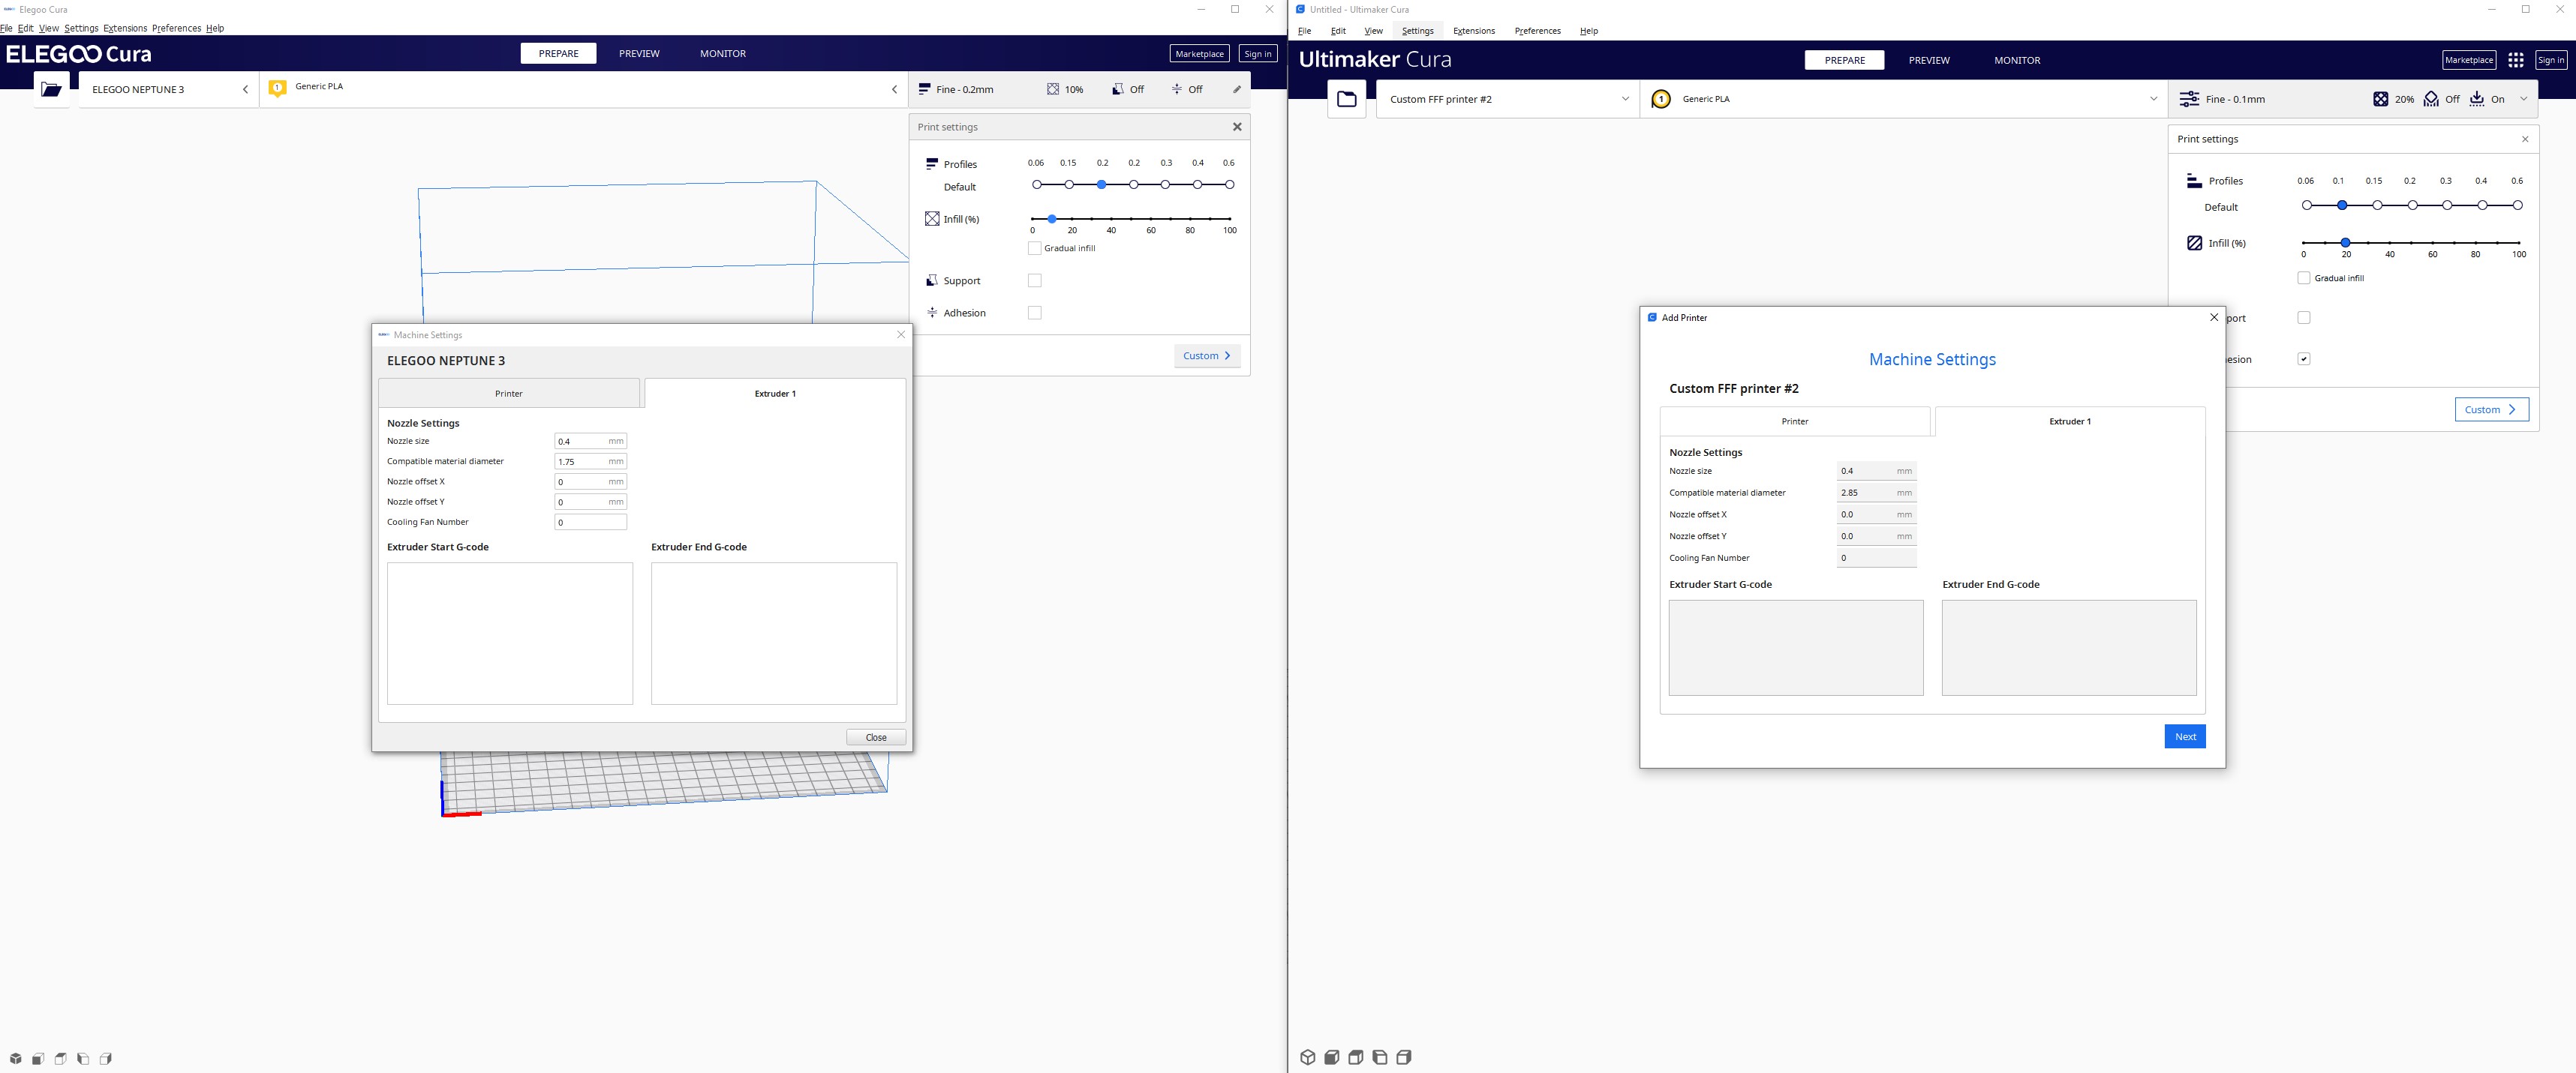The width and height of the screenshot is (2576, 1073).
Task: Click Custom button in Elegoo print settings
Action: tap(1207, 355)
